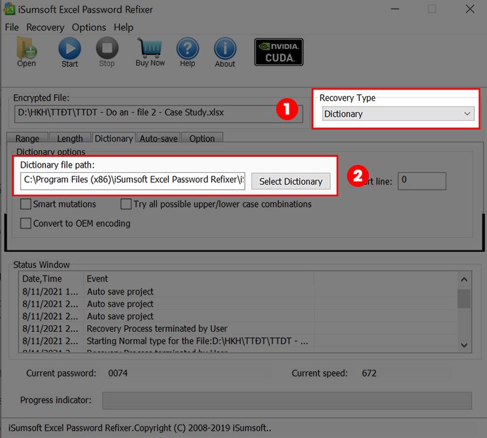Open the Recovery menu
Viewport: 487px width, 438px height.
point(45,27)
